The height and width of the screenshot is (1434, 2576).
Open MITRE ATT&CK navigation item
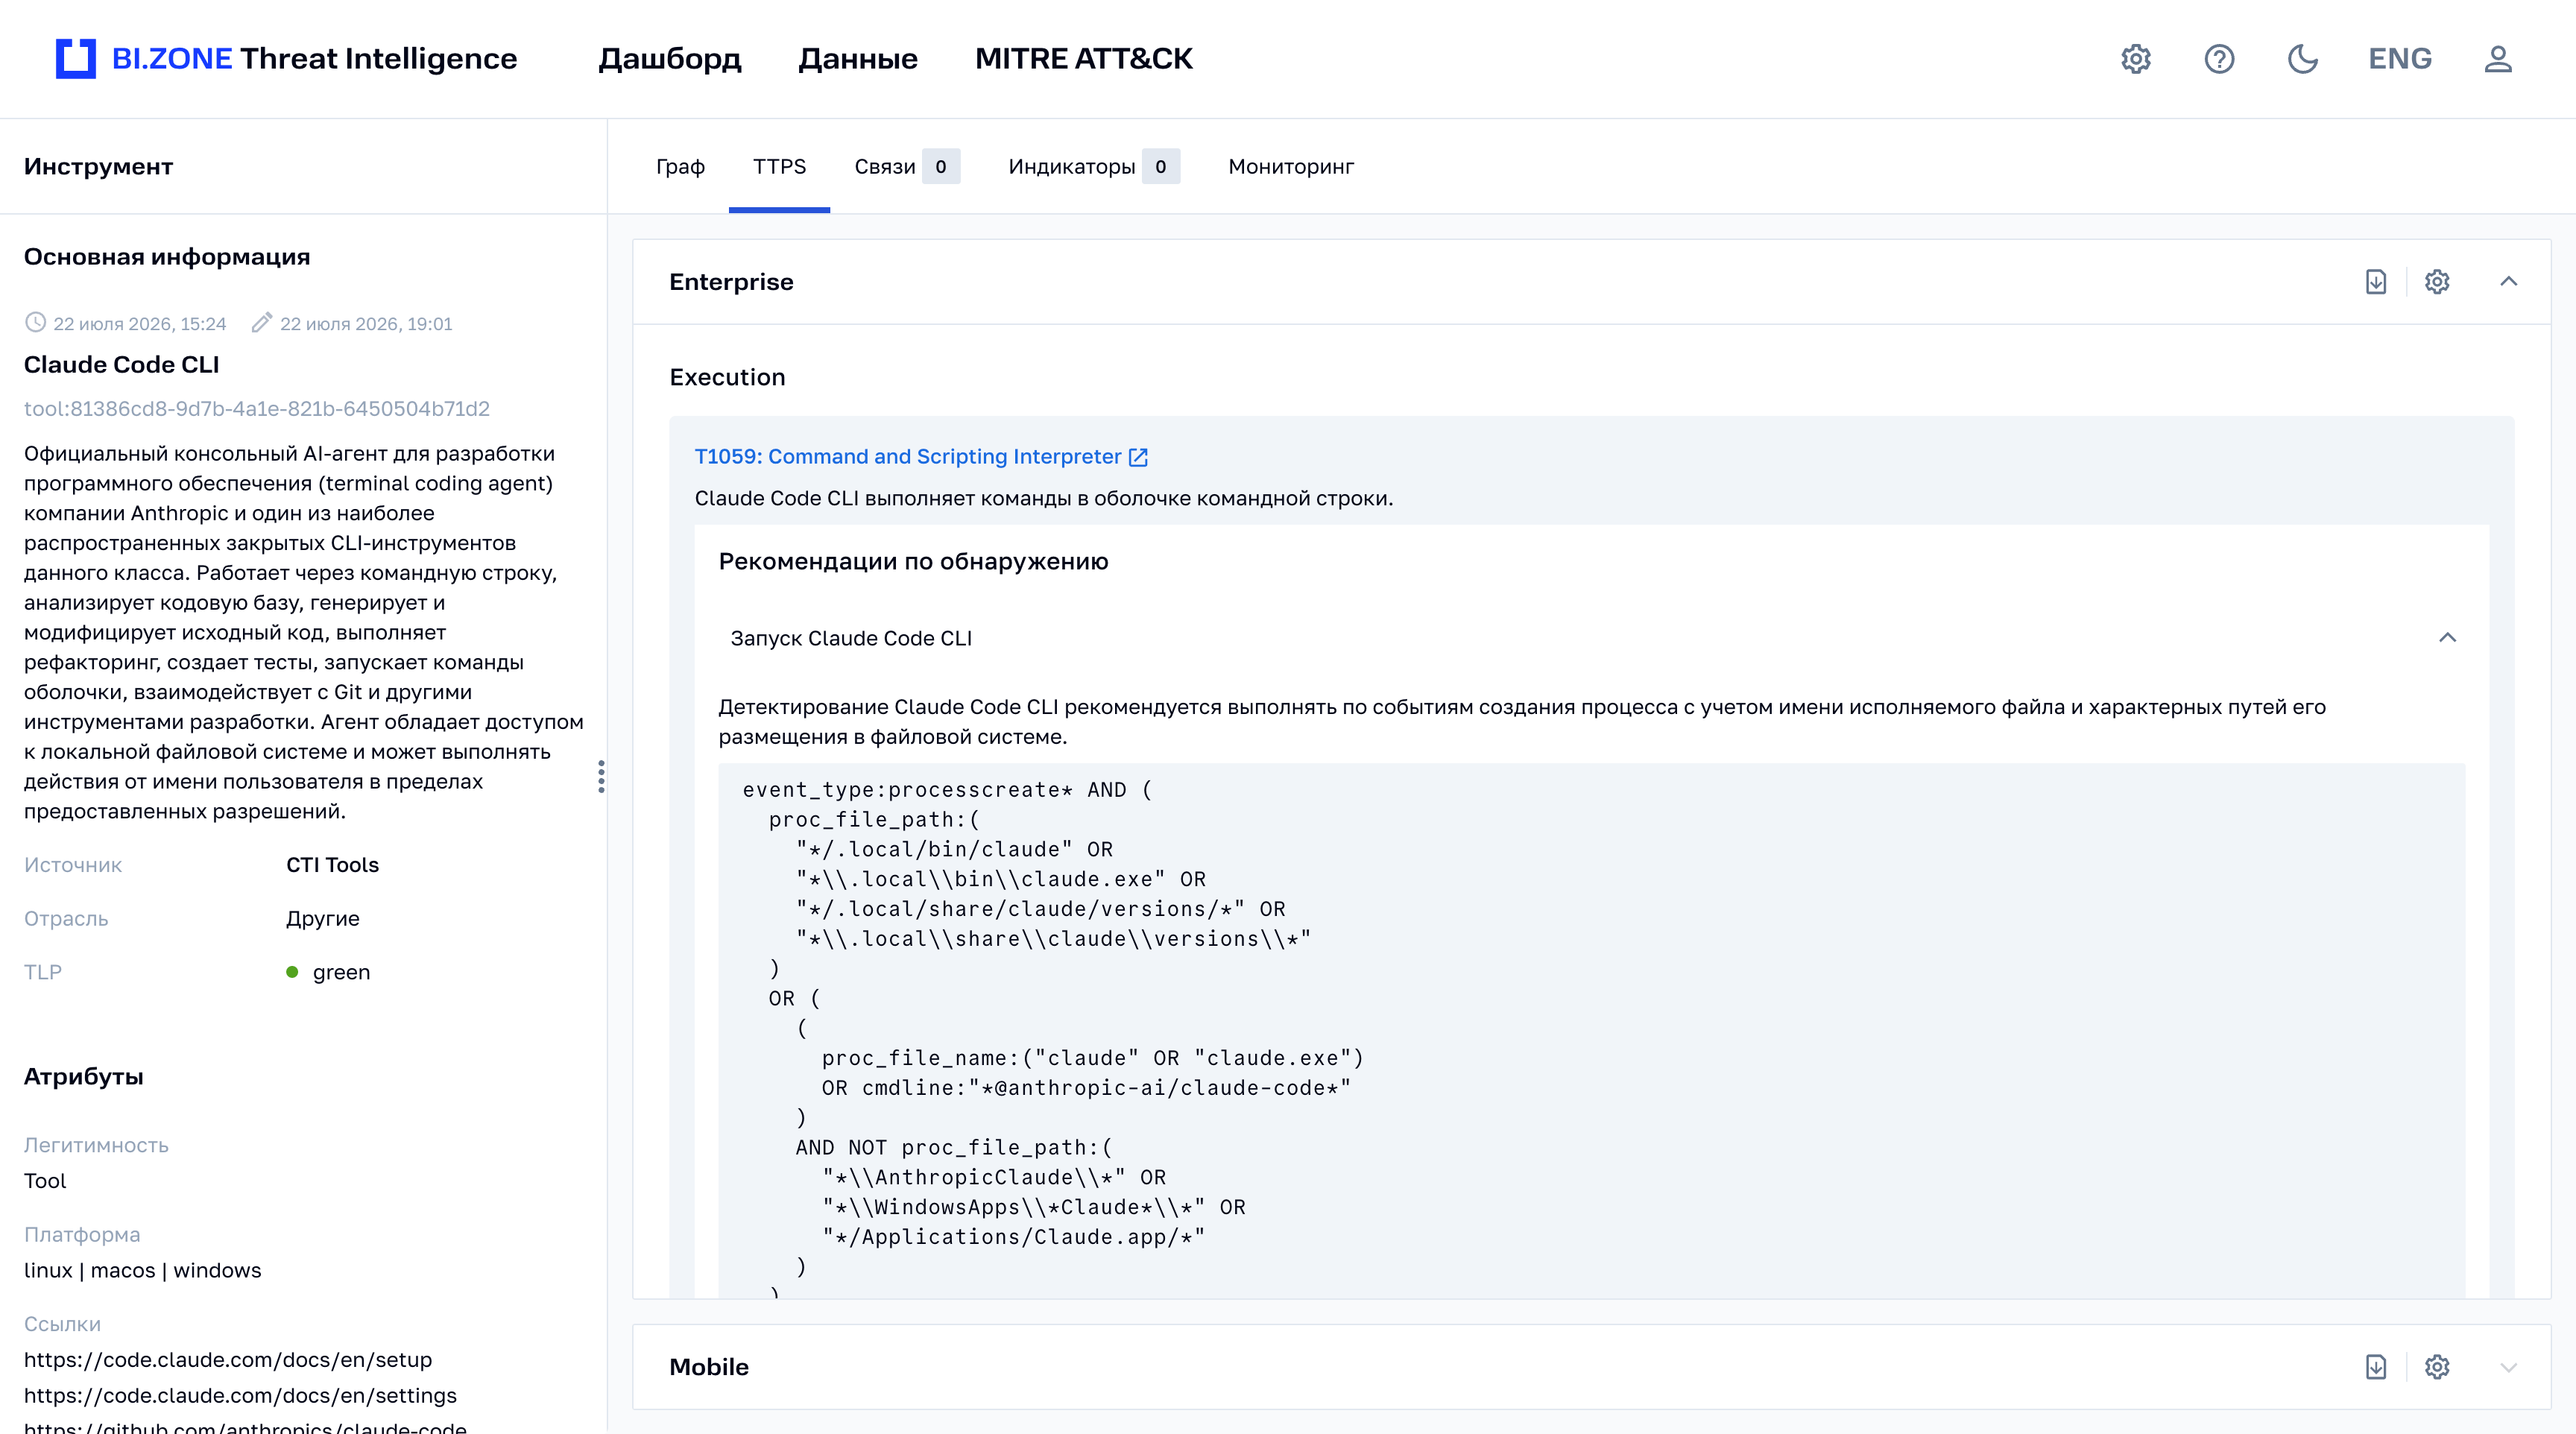(1083, 59)
